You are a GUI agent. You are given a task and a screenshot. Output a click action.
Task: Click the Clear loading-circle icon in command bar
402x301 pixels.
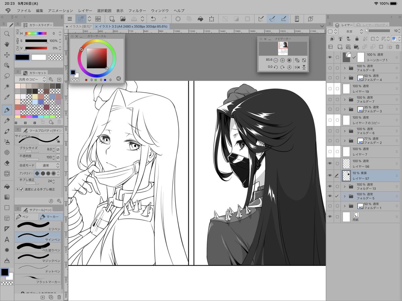point(178,19)
